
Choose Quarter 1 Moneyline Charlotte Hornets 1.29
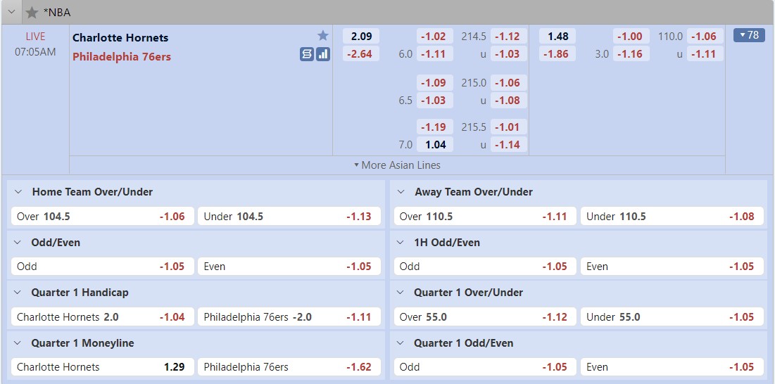102,367
